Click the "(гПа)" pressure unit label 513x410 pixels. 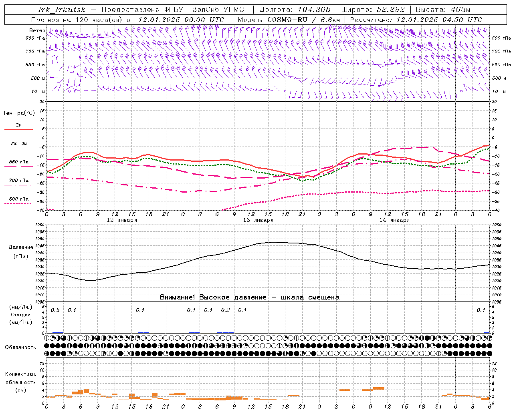pyautogui.click(x=21, y=257)
